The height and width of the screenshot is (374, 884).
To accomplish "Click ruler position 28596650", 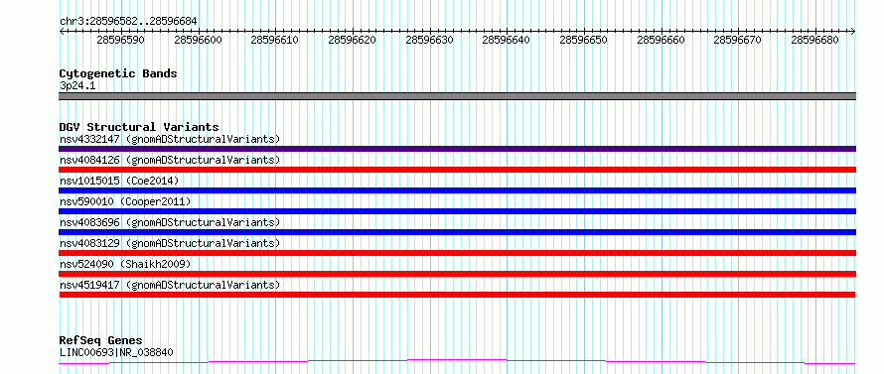I will 583,40.
